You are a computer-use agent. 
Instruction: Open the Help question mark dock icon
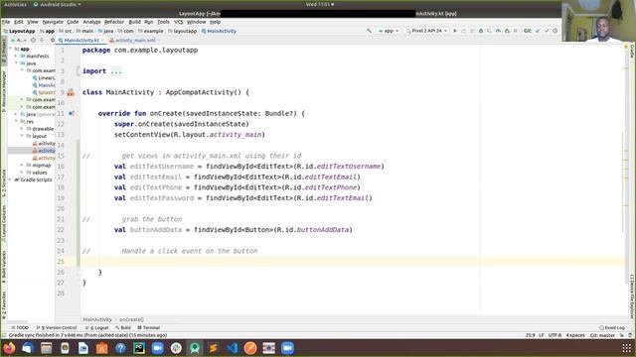tap(120, 348)
